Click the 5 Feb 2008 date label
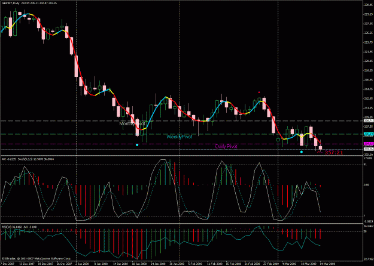 tap(195, 264)
